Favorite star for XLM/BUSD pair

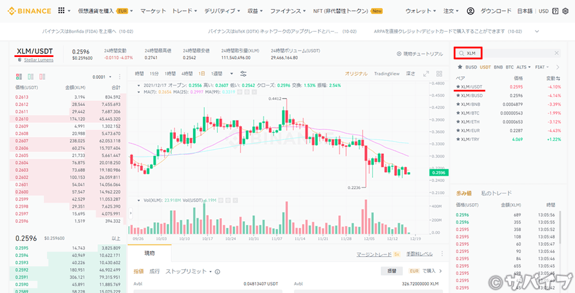458,96
